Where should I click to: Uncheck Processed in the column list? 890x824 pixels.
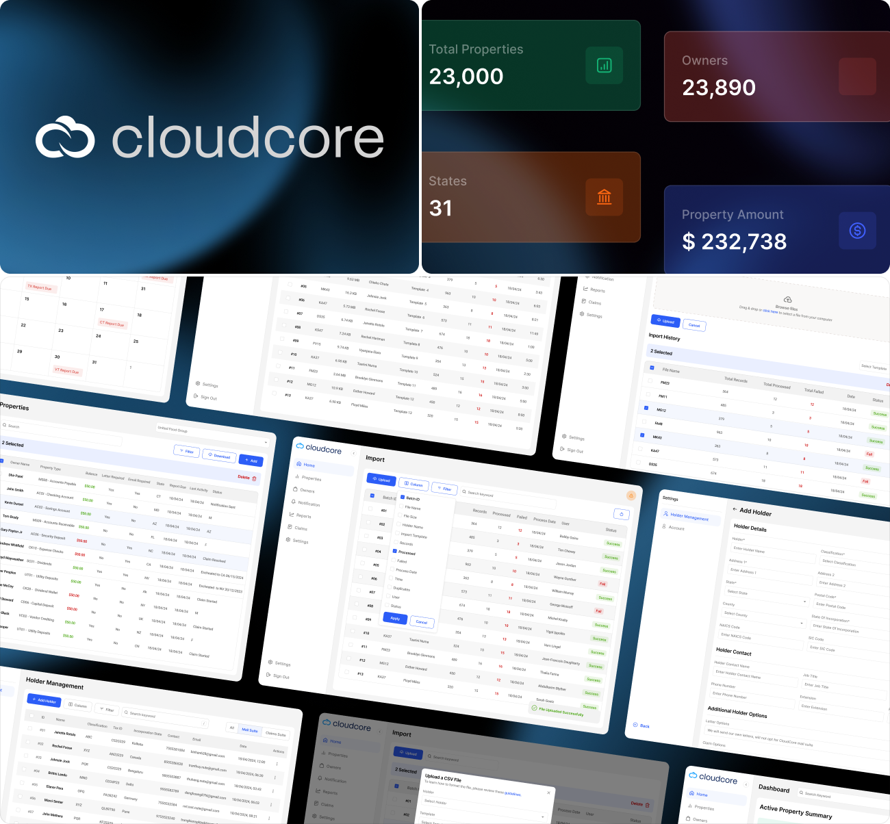[x=395, y=551]
